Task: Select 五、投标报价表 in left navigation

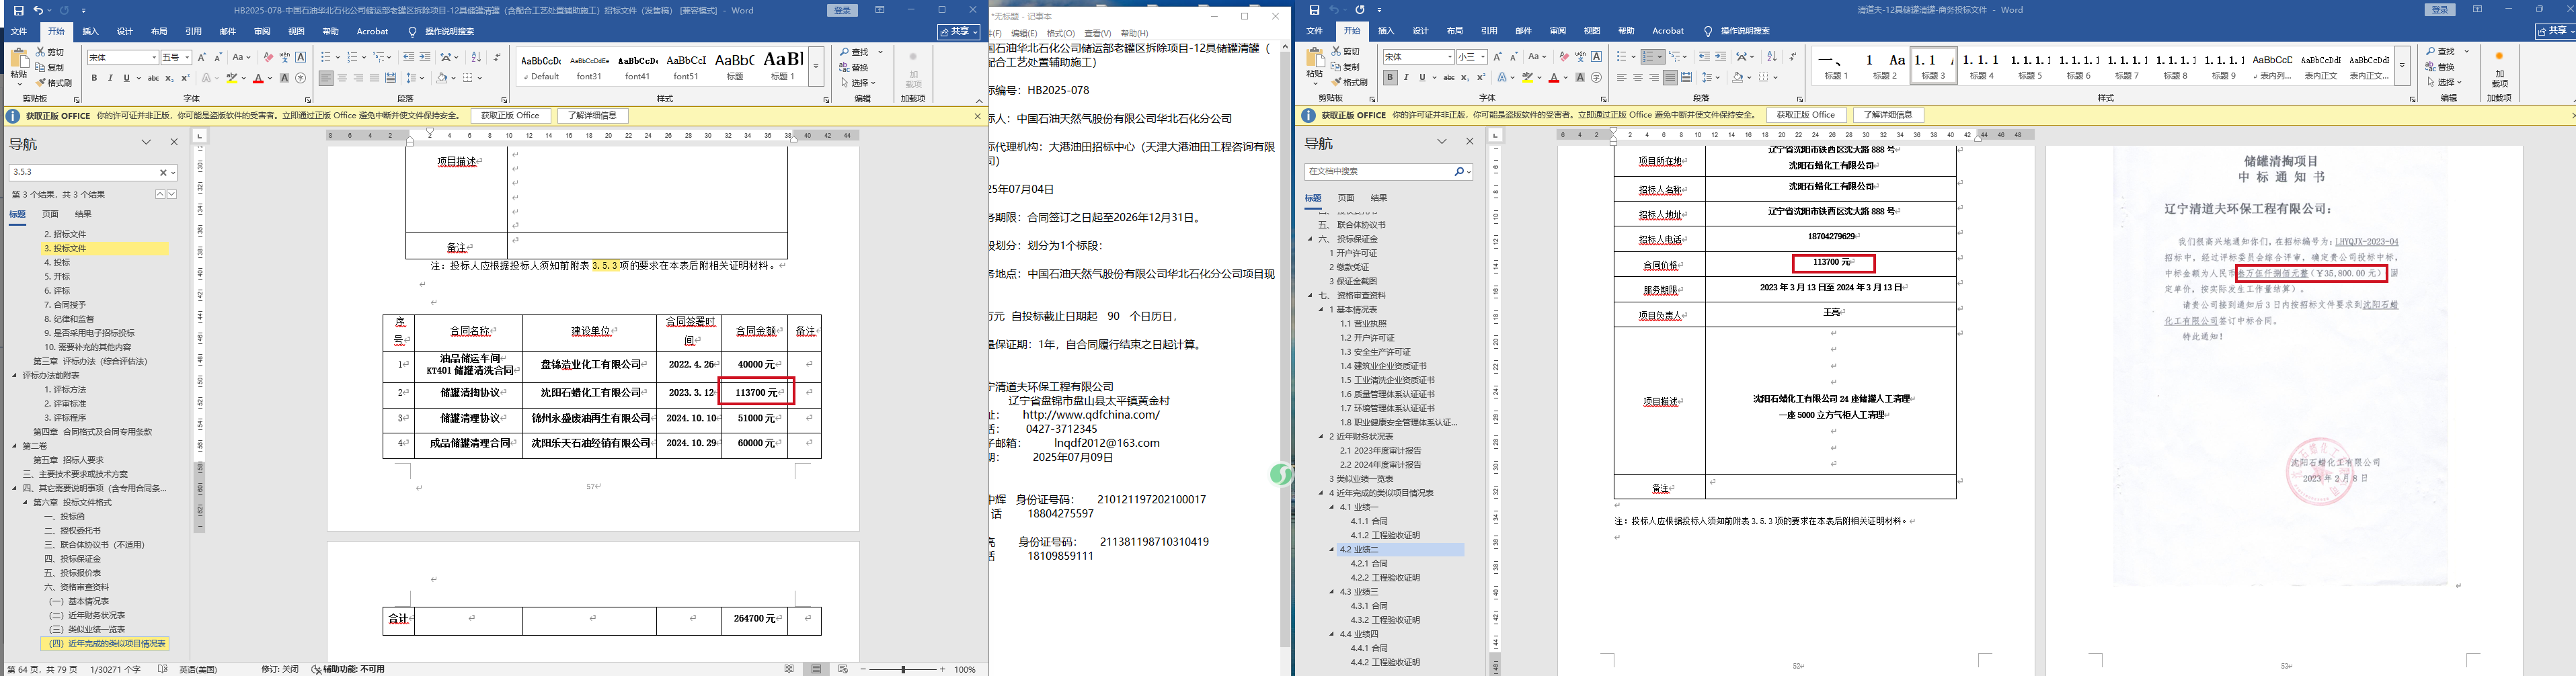Action: pyautogui.click(x=73, y=573)
